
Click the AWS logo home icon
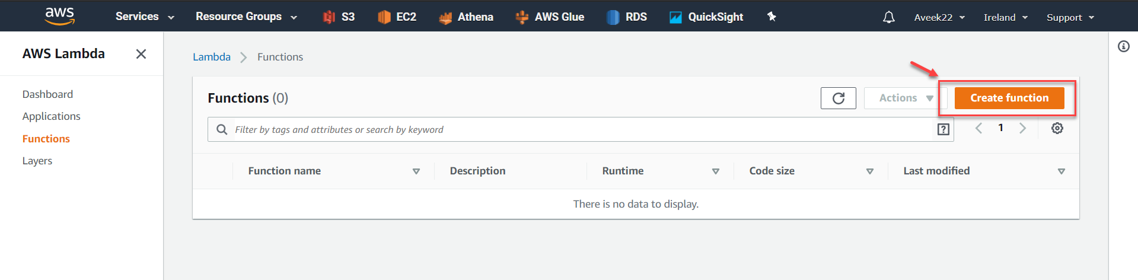60,16
